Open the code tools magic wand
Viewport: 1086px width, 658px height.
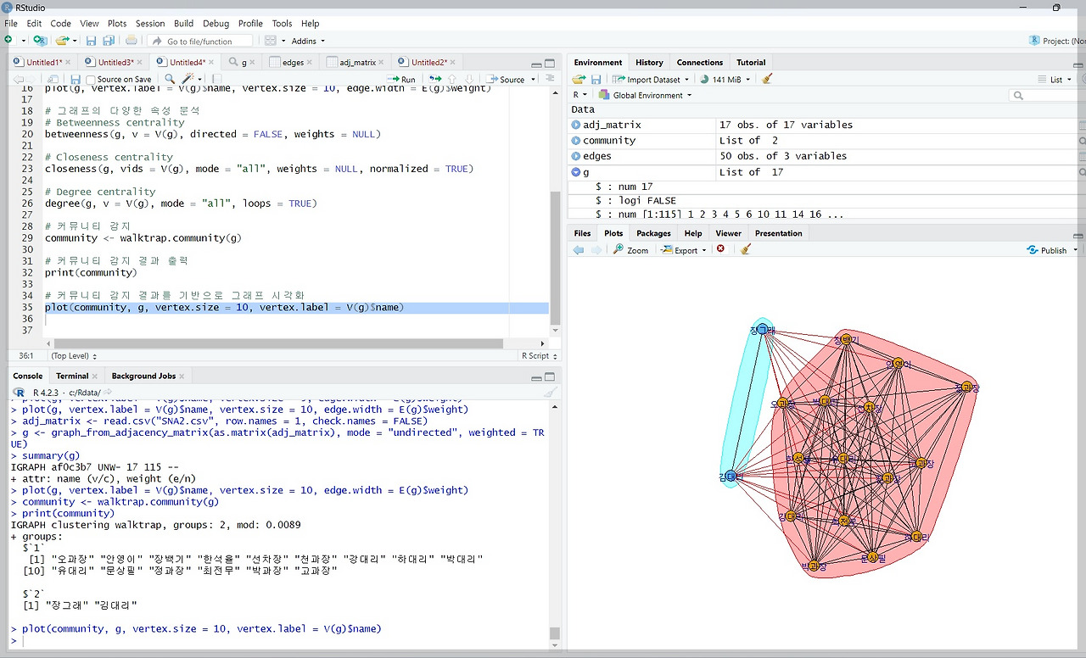[x=188, y=80]
